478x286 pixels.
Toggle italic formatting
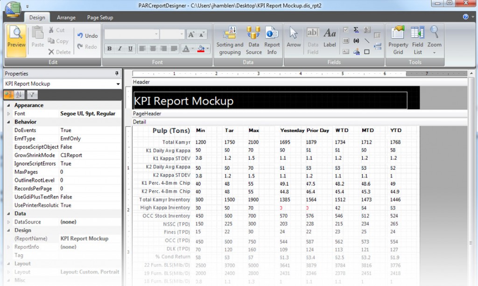pos(120,49)
